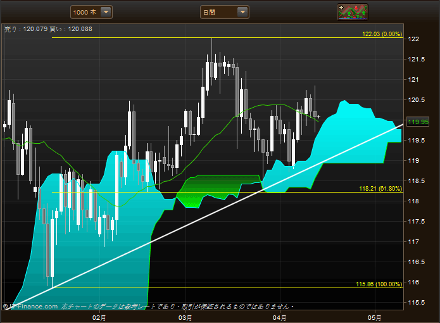Open the 1000本 bar count dropdown
440x323 pixels.
pyautogui.click(x=91, y=12)
